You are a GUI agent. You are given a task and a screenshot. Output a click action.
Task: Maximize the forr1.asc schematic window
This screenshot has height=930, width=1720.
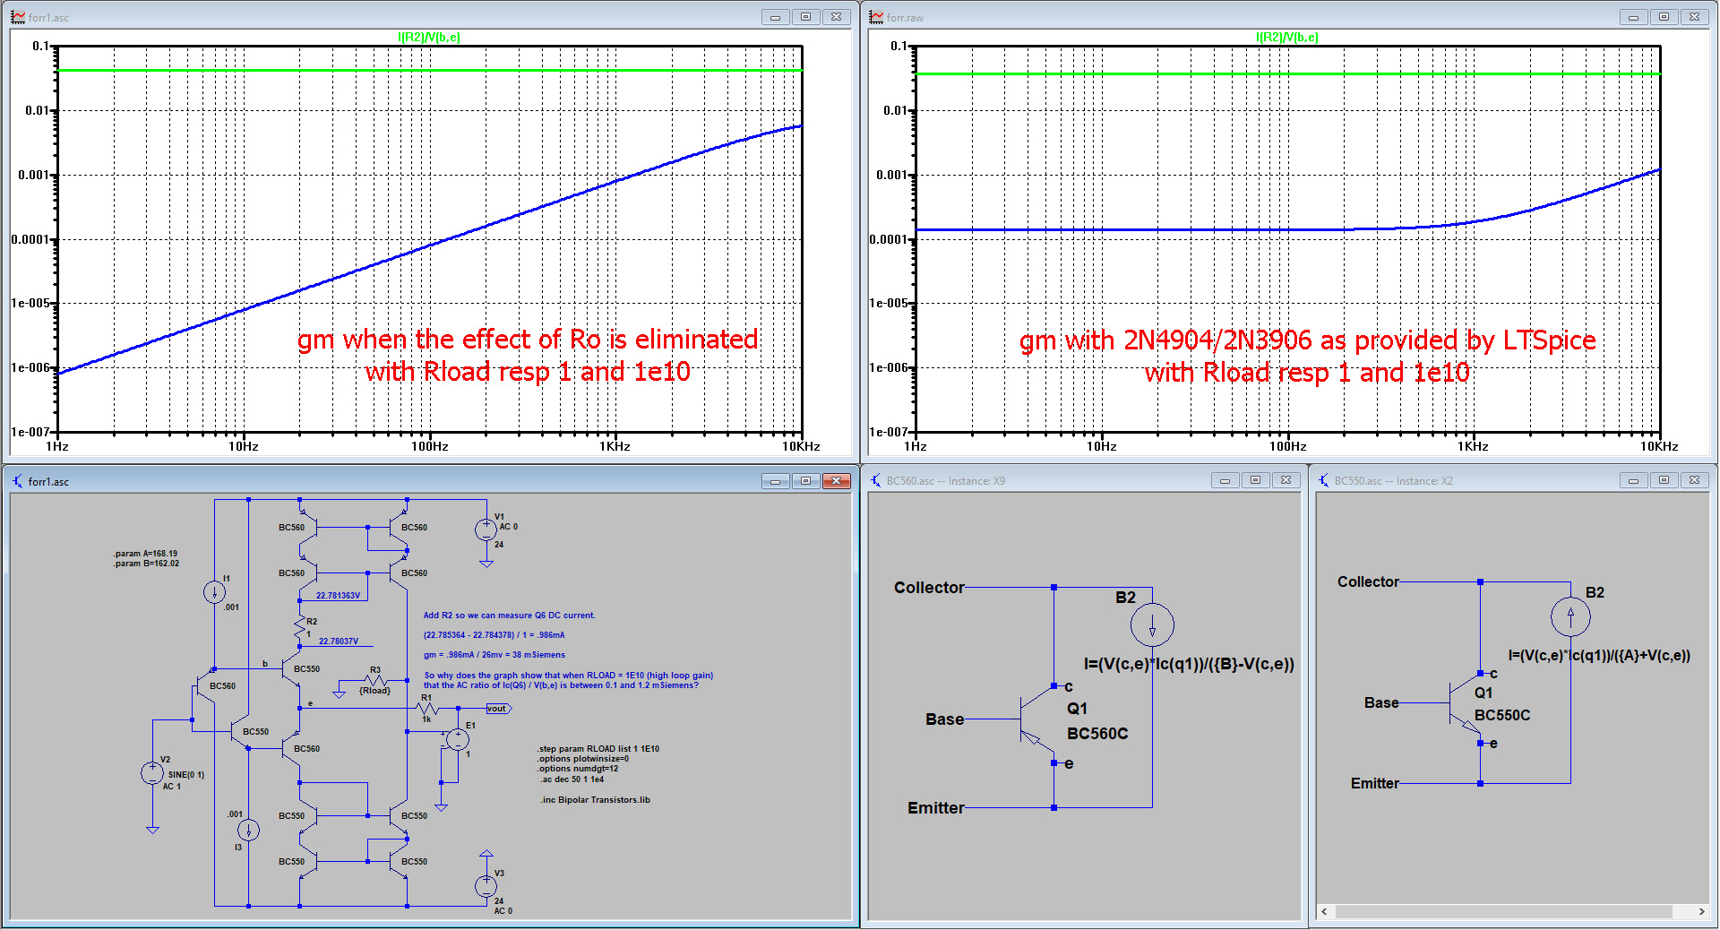point(805,481)
